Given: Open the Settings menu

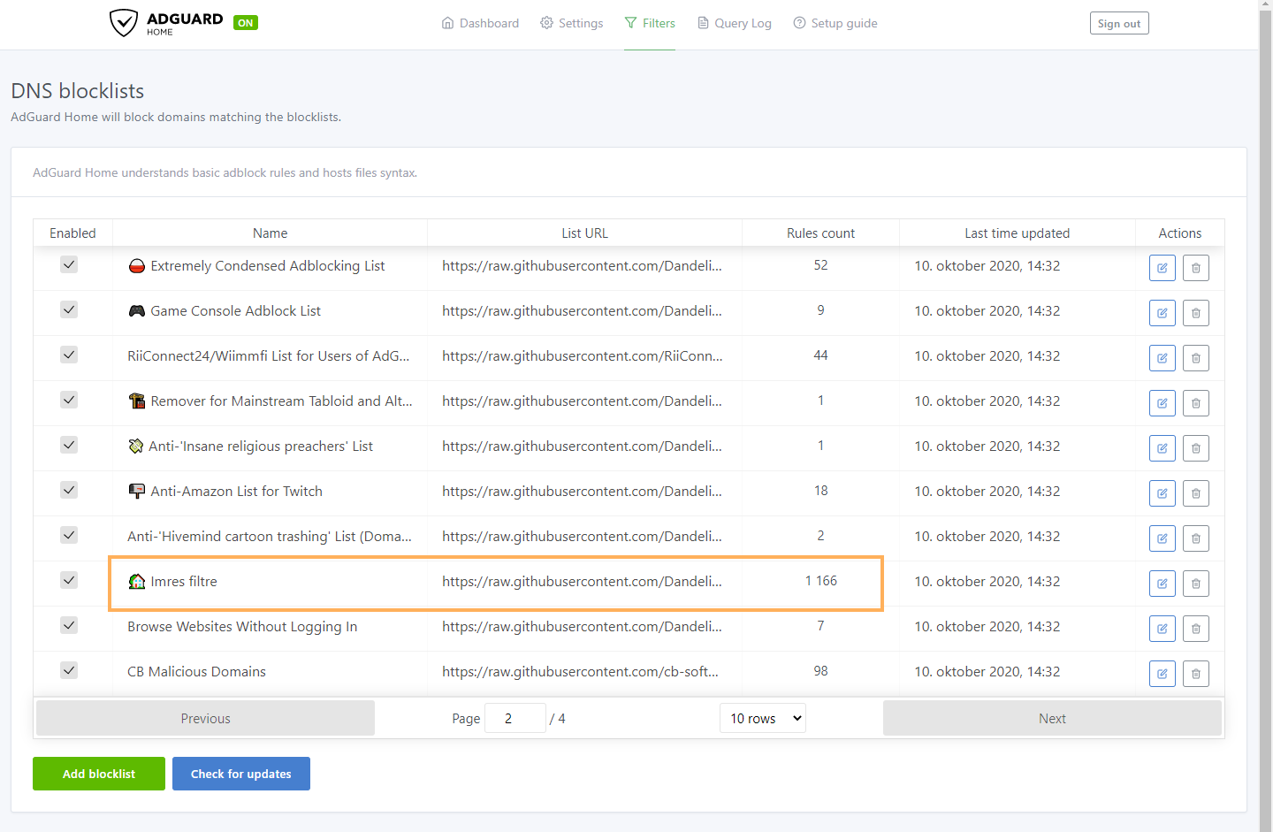Looking at the screenshot, I should click(x=571, y=23).
